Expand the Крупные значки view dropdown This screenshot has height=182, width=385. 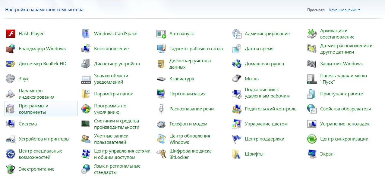(x=345, y=10)
